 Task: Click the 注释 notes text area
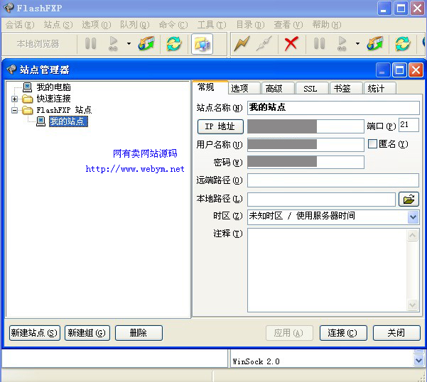click(x=327, y=270)
